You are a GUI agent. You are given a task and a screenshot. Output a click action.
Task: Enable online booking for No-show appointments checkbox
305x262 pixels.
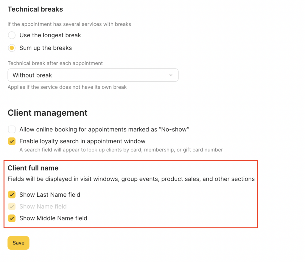[12, 129]
